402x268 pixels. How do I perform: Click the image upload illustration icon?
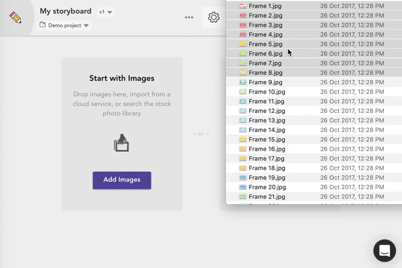pos(121,143)
